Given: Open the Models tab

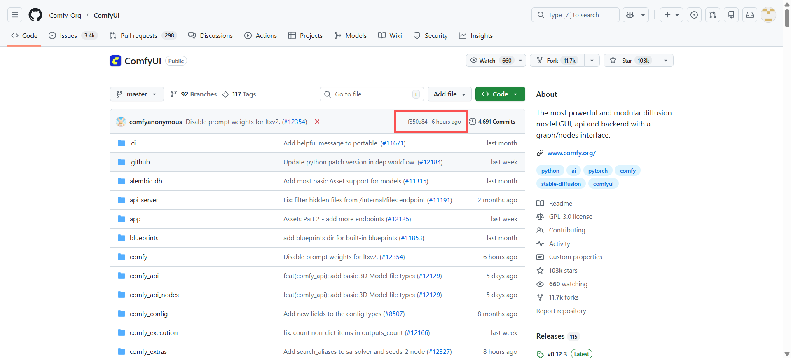Looking at the screenshot, I should (x=351, y=36).
